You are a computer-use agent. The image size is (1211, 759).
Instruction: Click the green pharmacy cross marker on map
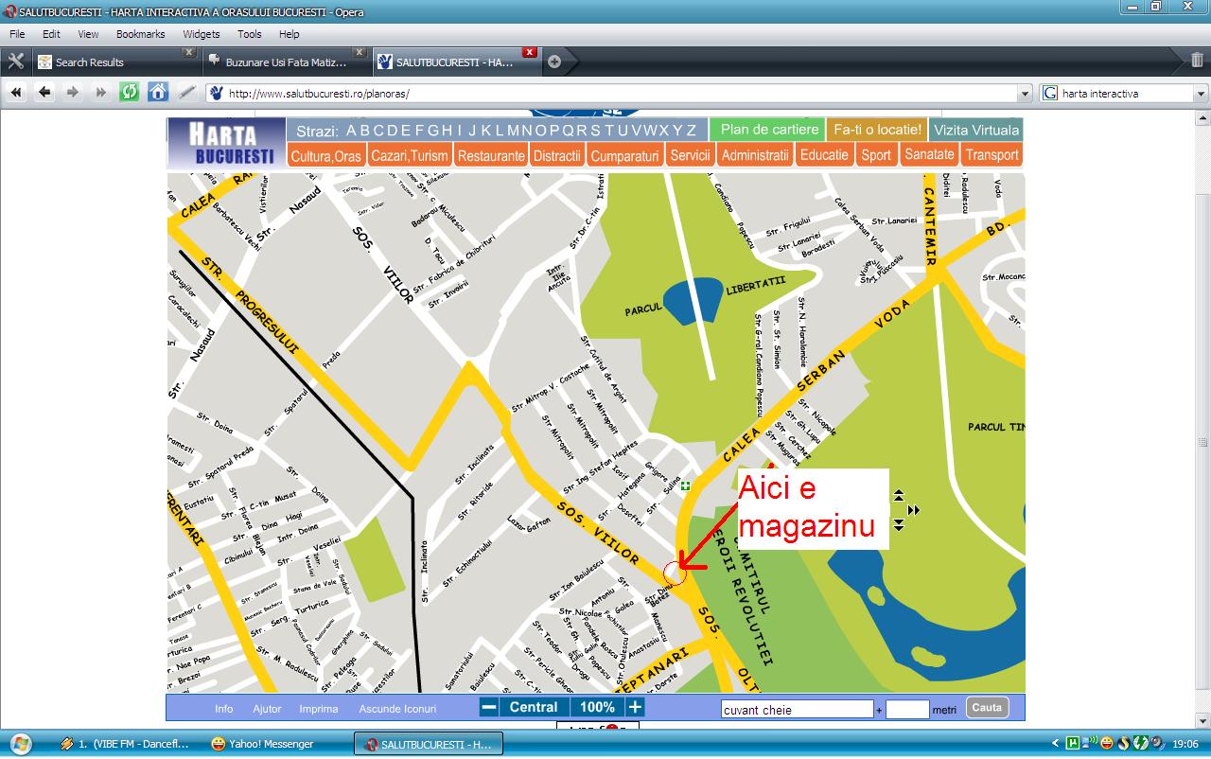click(686, 486)
